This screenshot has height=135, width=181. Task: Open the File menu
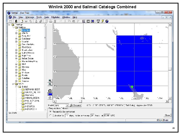click(14, 17)
